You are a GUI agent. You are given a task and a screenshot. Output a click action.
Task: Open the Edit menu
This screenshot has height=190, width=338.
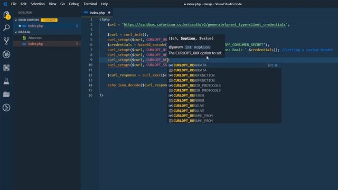point(23,4)
